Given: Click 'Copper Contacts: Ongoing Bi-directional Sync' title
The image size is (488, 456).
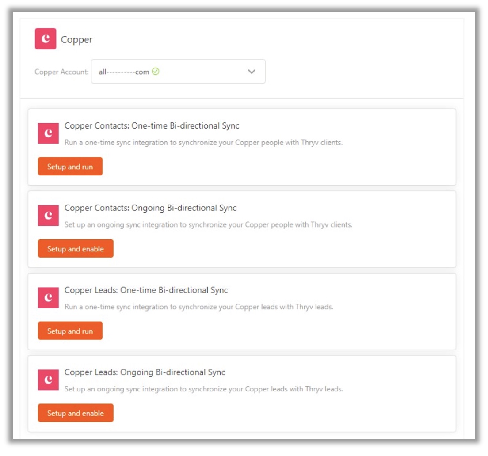Looking at the screenshot, I should [x=151, y=208].
